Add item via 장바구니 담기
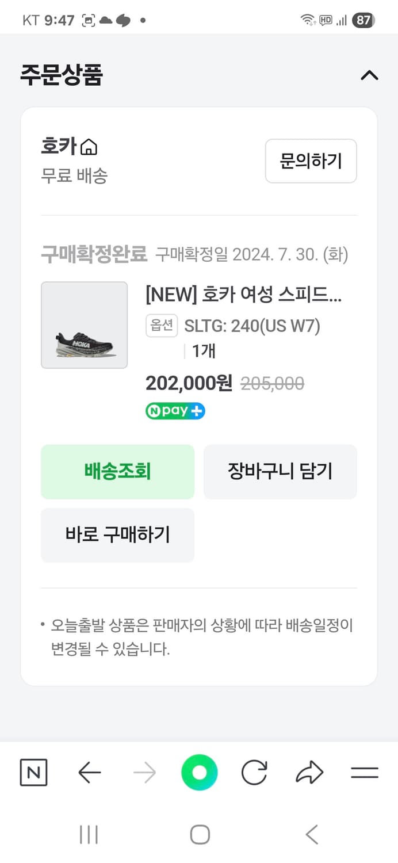398x863 pixels. click(x=280, y=472)
